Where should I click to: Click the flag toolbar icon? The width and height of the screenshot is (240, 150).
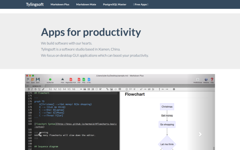click(x=130, y=89)
